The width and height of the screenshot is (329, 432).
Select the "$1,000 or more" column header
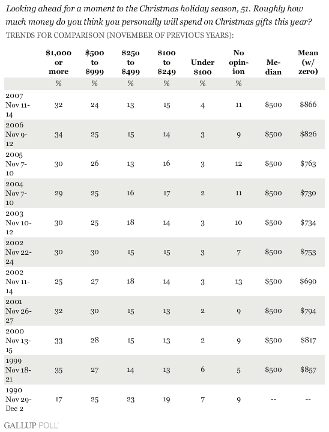click(x=58, y=62)
